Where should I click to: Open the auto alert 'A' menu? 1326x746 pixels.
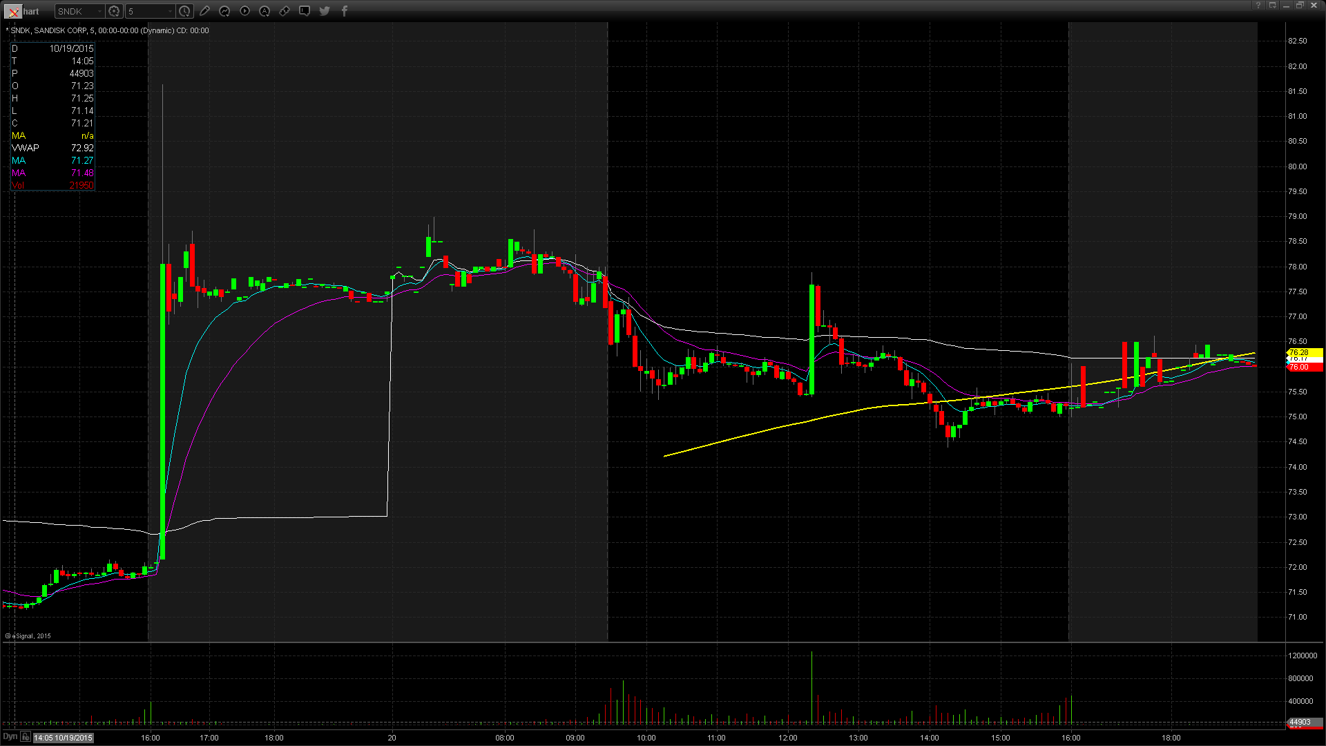tap(265, 11)
